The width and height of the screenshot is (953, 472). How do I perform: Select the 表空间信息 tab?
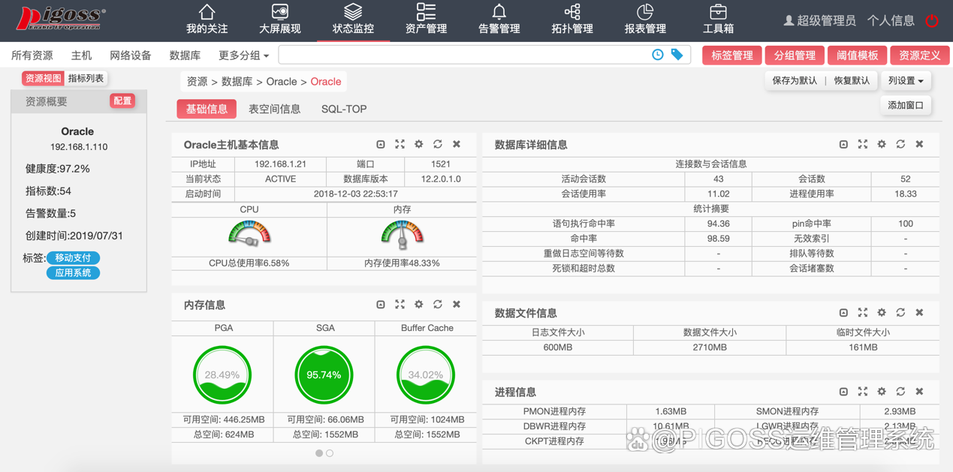coord(274,109)
